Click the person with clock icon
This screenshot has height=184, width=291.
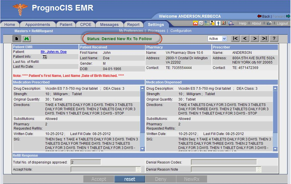[212, 23]
